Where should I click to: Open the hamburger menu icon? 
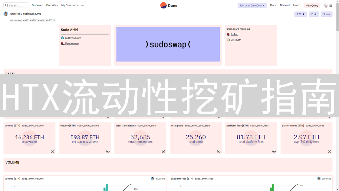331,6
